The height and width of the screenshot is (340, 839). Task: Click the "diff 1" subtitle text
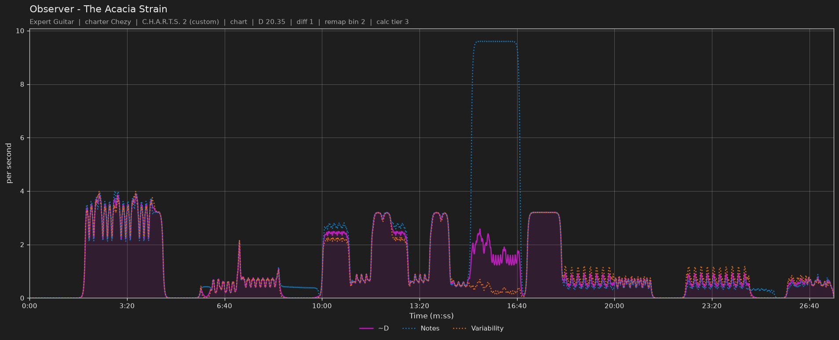tap(305, 22)
